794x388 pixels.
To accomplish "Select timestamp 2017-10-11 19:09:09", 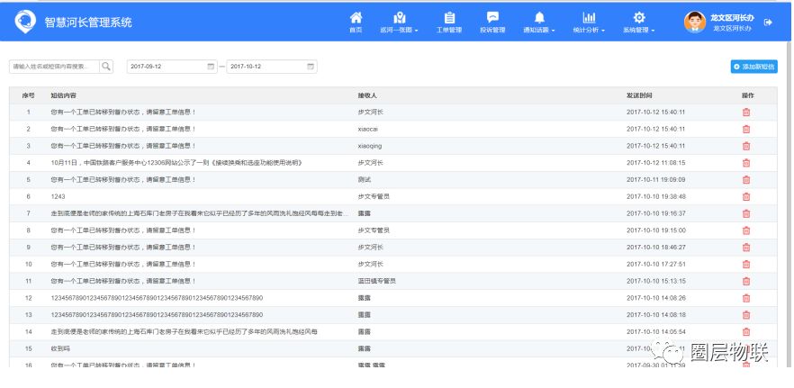I will [x=655, y=180].
